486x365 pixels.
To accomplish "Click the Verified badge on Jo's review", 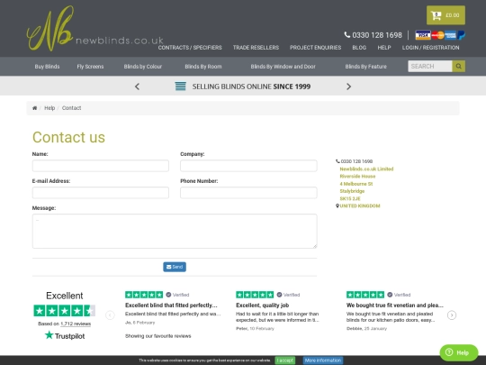I will pyautogui.click(x=177, y=295).
